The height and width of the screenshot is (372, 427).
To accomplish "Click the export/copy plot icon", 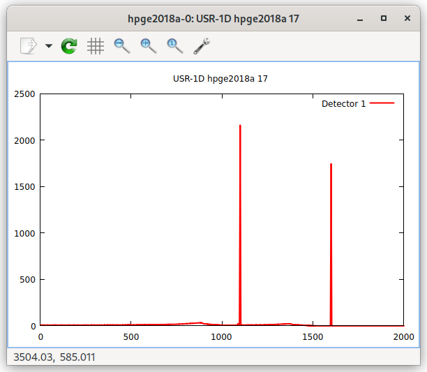I will click(29, 46).
